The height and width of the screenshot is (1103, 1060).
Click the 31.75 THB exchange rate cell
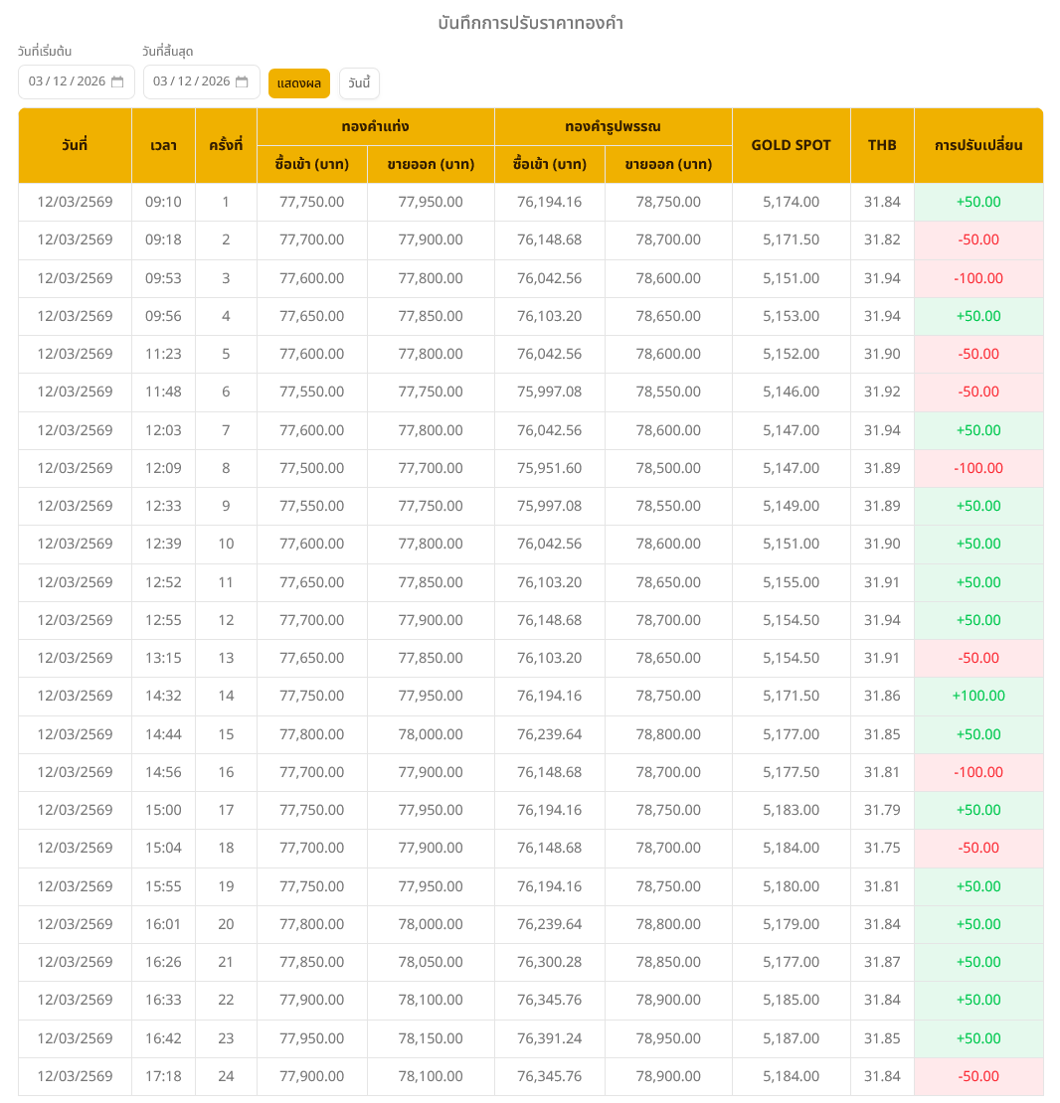pos(882,849)
